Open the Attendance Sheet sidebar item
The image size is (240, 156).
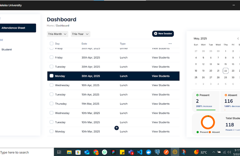[18, 28]
